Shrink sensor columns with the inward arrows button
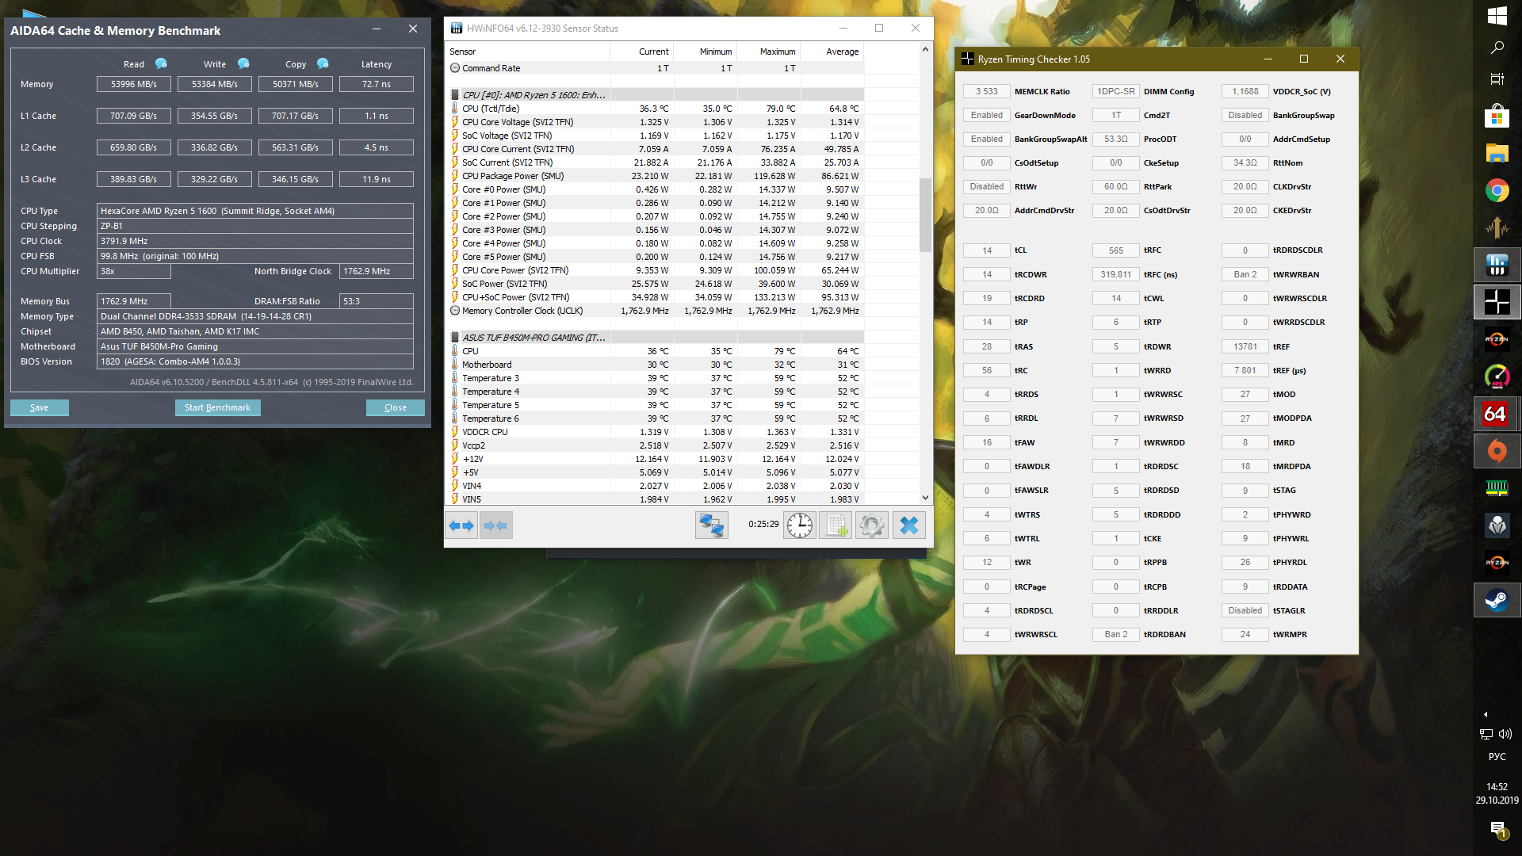Screen dimensions: 1522x856 click(x=495, y=525)
